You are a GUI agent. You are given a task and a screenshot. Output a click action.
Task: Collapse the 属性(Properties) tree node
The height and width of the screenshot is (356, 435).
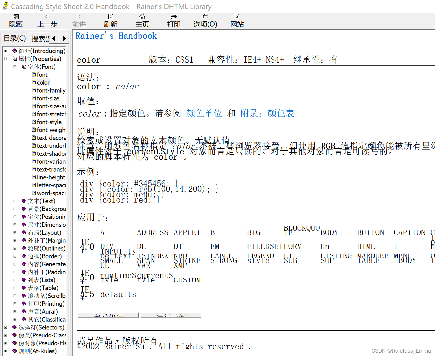pos(5,59)
